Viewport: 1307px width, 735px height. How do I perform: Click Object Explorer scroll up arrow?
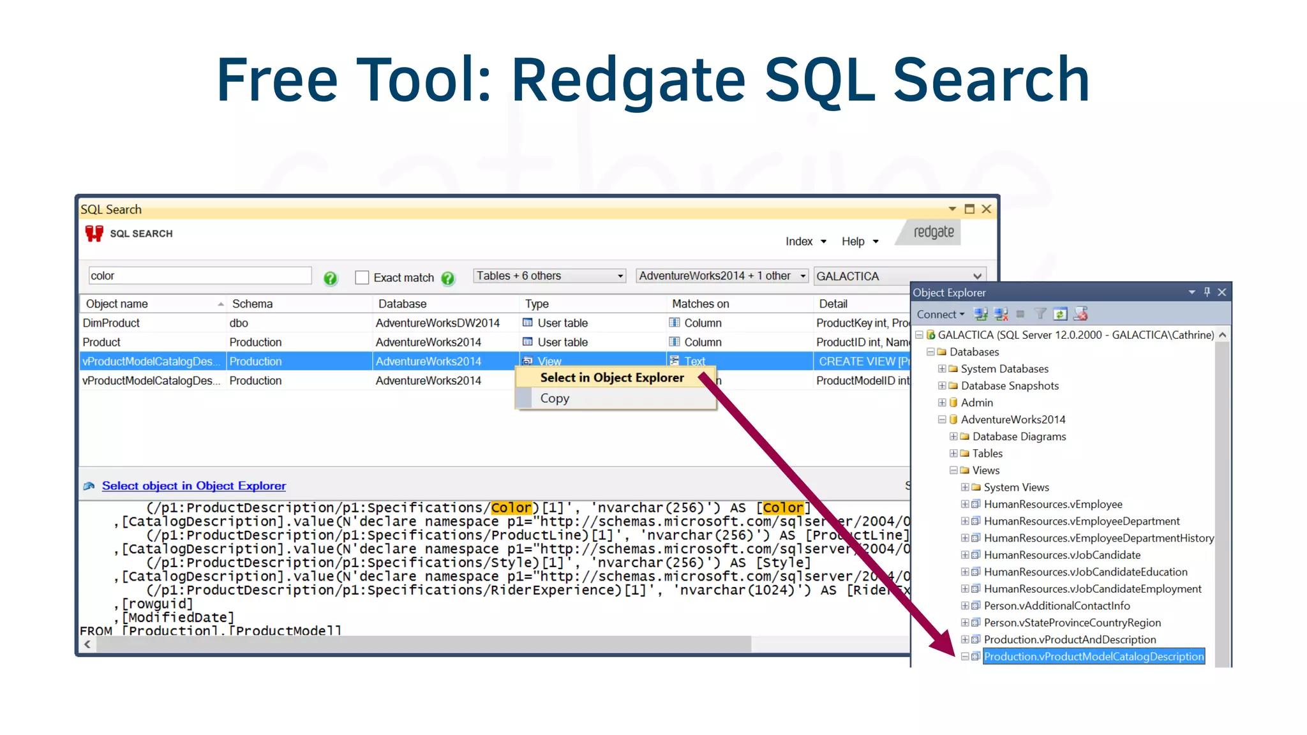(x=1222, y=335)
